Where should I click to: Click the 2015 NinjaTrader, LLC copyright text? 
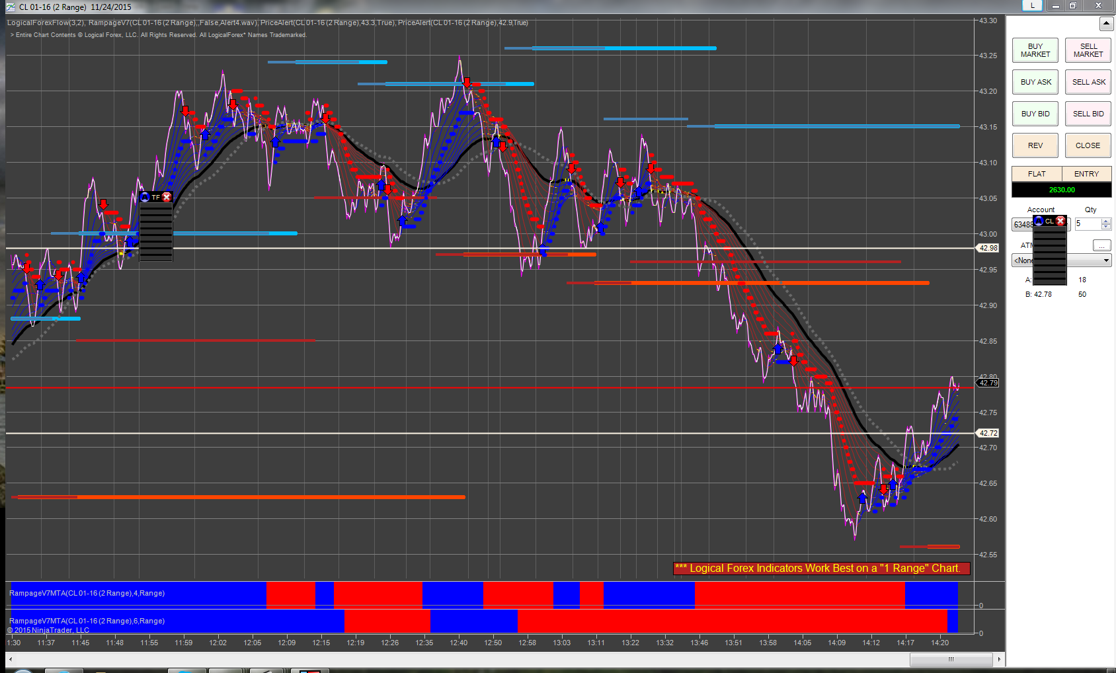point(48,630)
